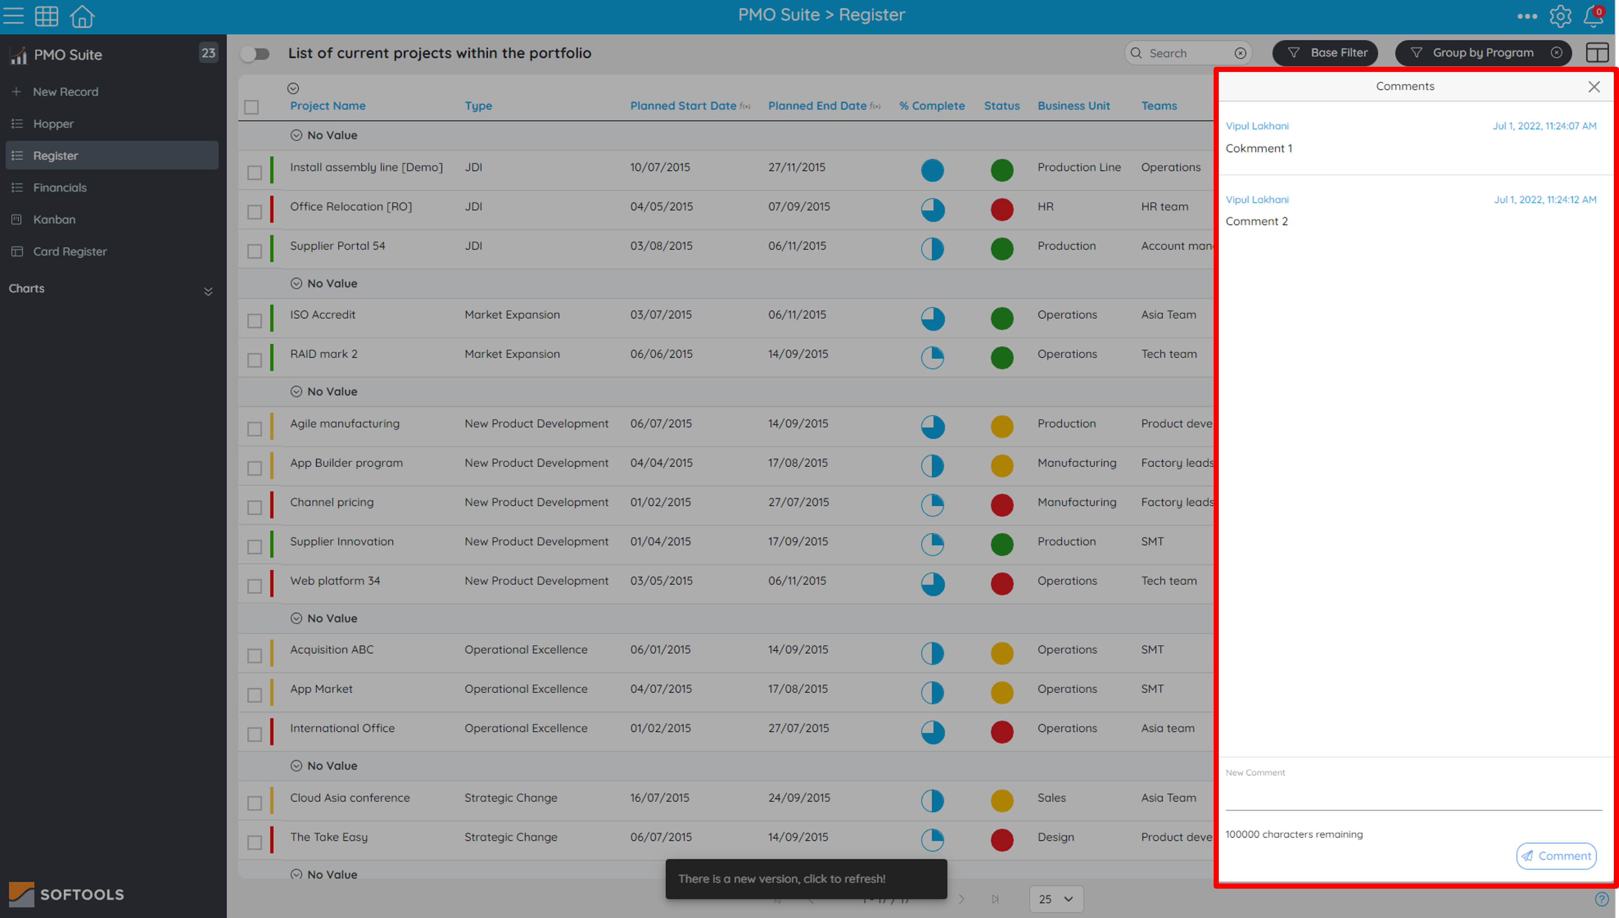The height and width of the screenshot is (918, 1619).
Task: Tick the Agile manufacturing checkbox
Action: tap(254, 429)
